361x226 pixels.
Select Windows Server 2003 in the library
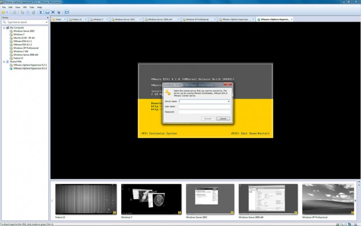coord(24,31)
